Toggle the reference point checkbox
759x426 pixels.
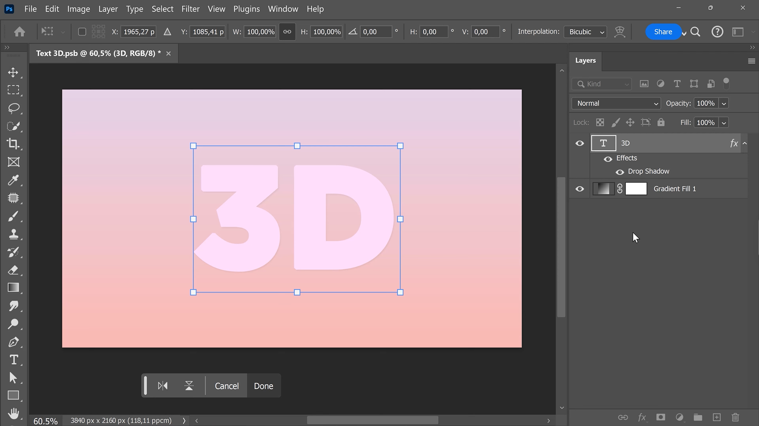(82, 32)
